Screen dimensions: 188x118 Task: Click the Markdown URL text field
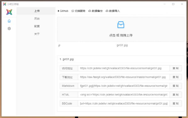[124, 86]
